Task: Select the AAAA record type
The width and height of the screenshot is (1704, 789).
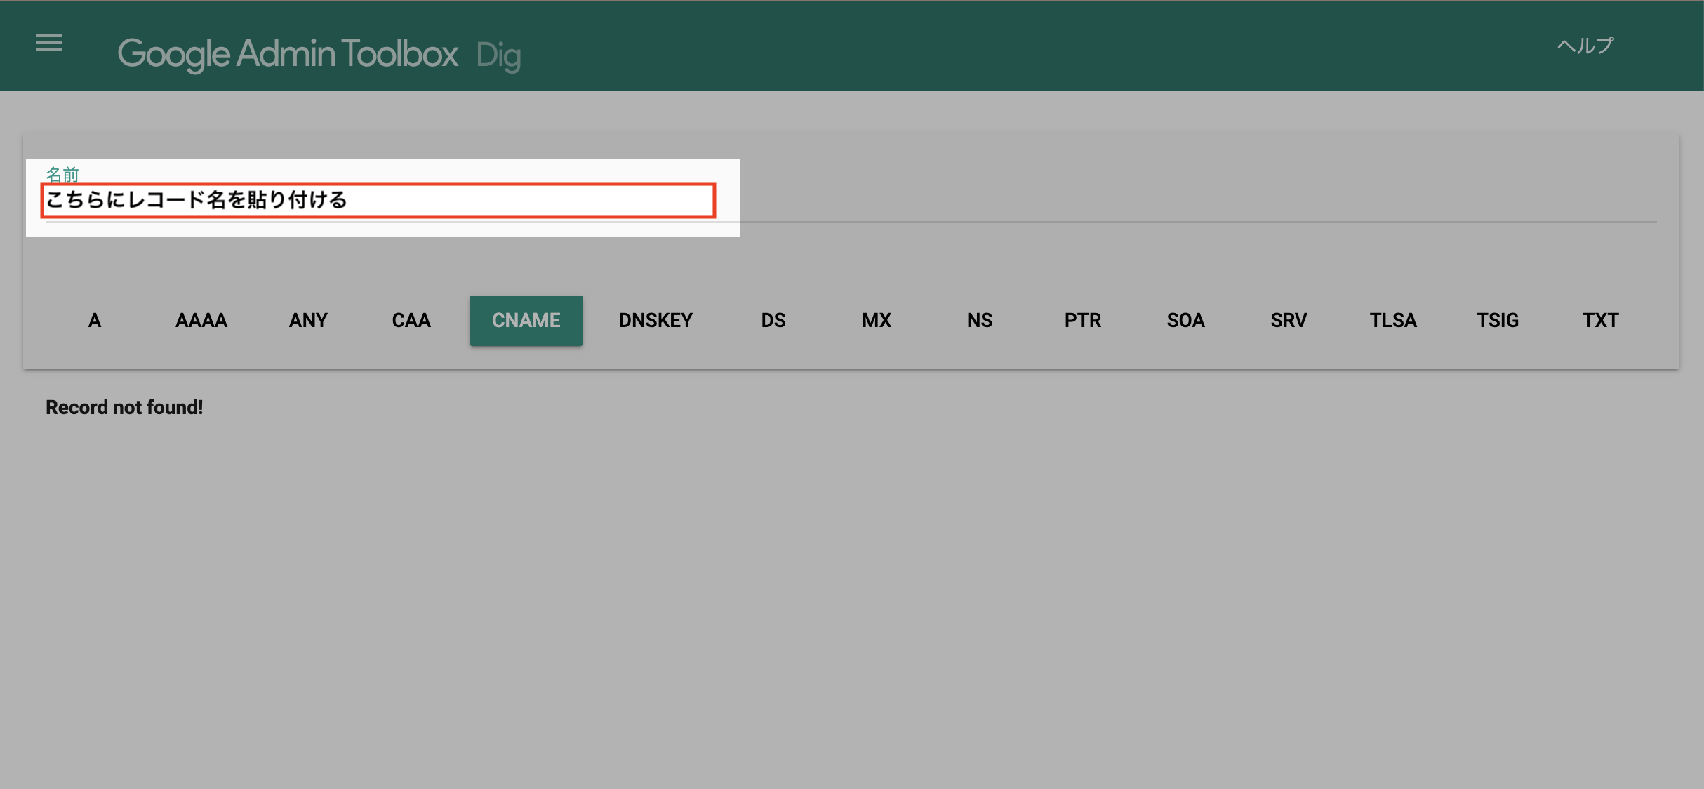Action: pyautogui.click(x=201, y=321)
